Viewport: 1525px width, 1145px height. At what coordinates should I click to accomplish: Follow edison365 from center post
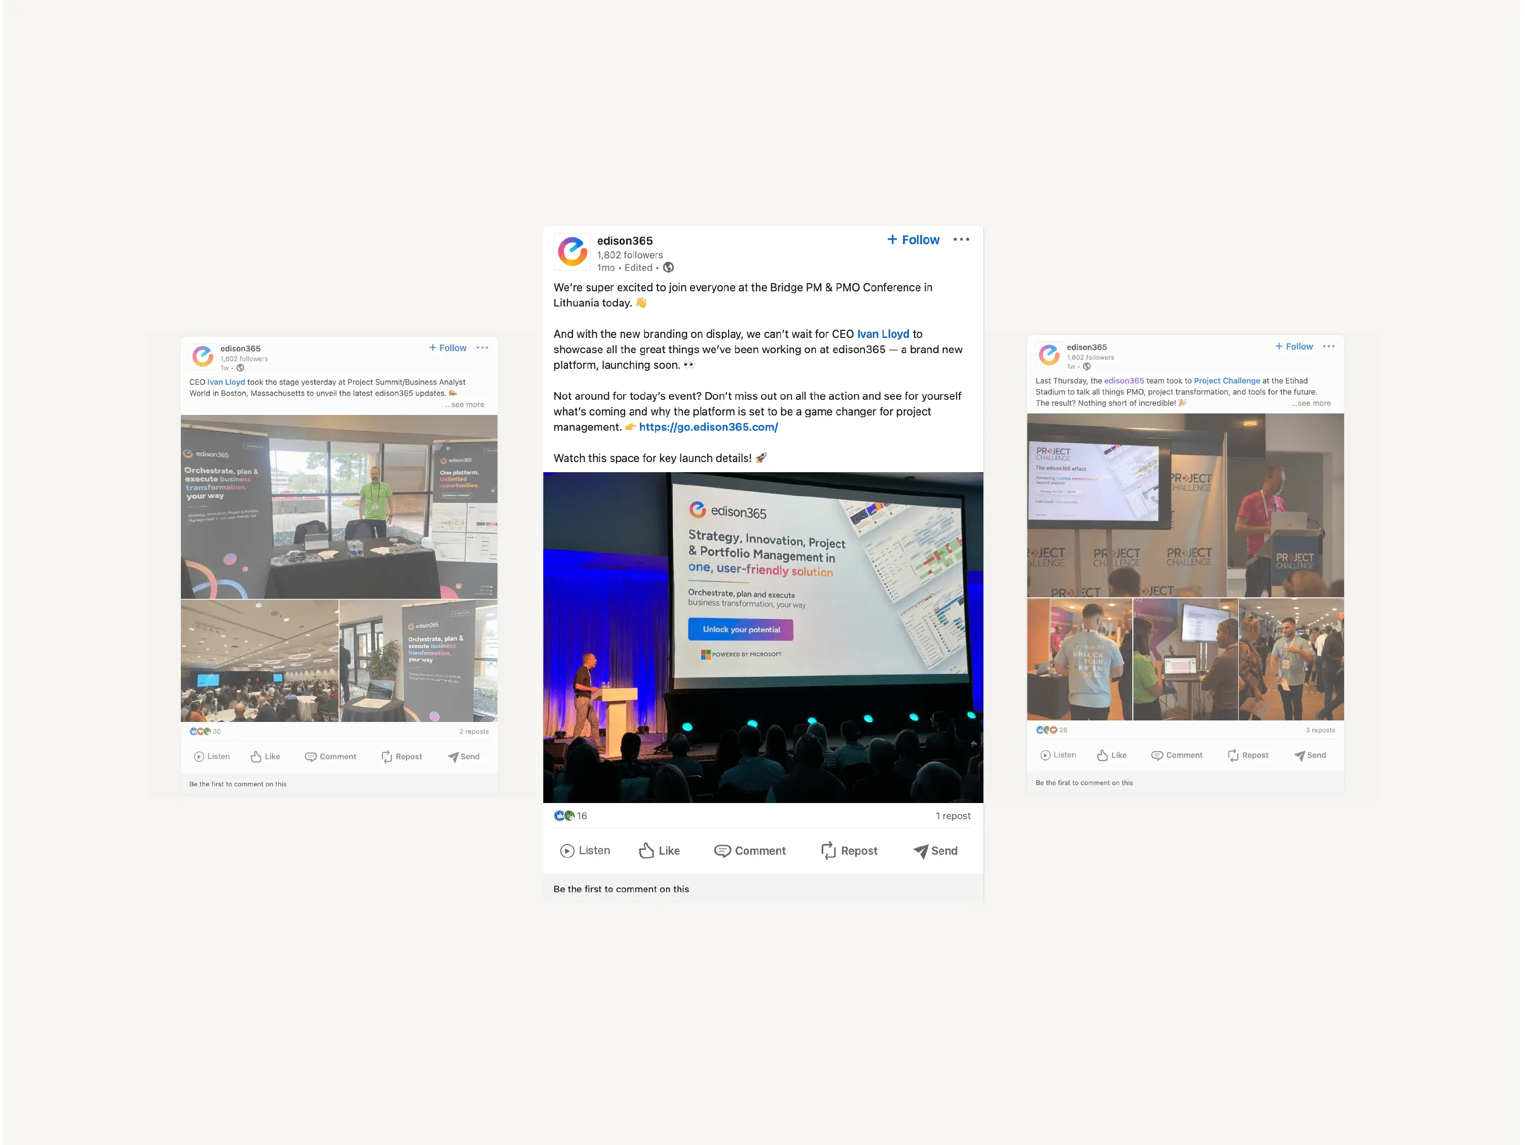(x=913, y=240)
